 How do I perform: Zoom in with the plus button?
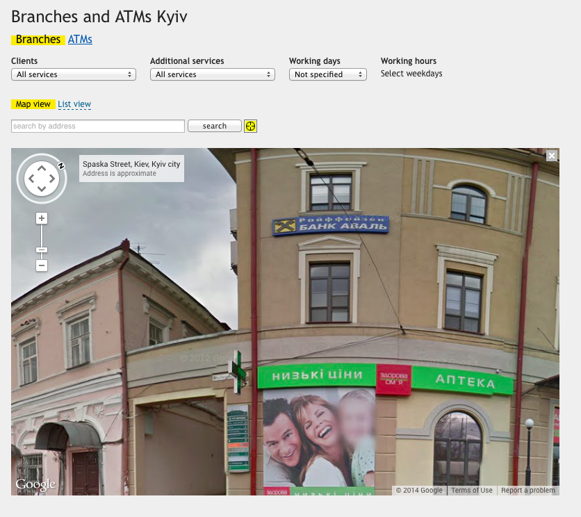(x=42, y=218)
